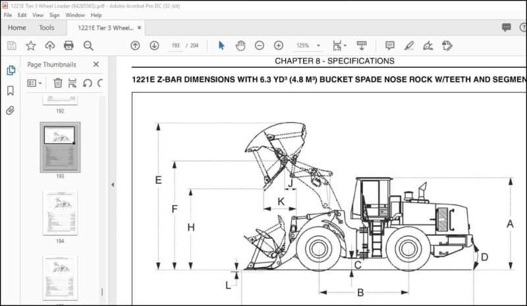Click the Save file icon
This screenshot has height=306, width=527.
[x=11, y=45]
